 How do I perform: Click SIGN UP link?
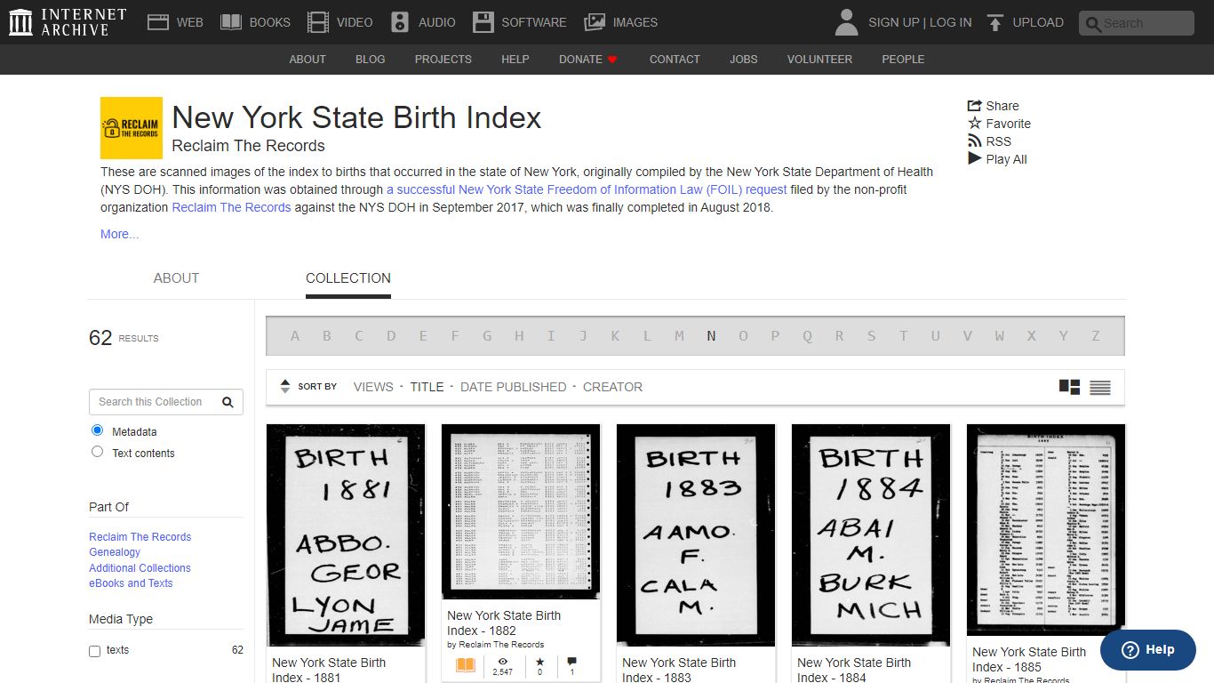[893, 22]
